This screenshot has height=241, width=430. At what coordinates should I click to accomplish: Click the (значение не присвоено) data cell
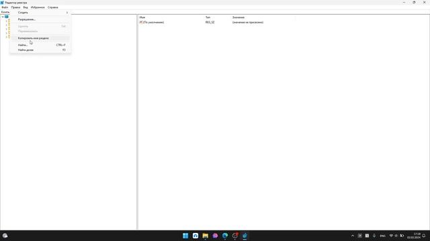(248, 22)
